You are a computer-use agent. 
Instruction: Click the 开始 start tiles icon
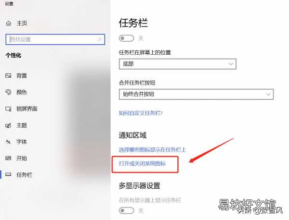coord(8,158)
